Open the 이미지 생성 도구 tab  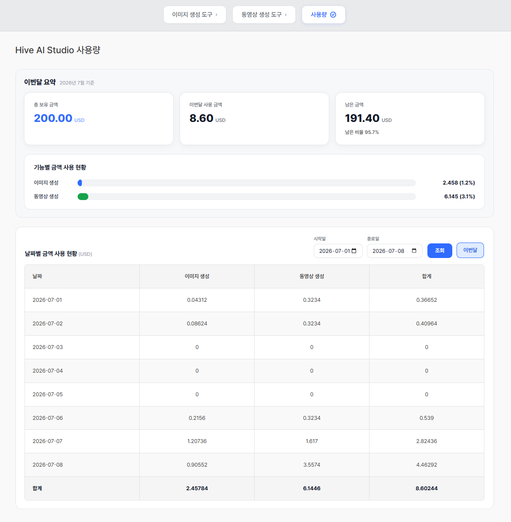tap(195, 15)
